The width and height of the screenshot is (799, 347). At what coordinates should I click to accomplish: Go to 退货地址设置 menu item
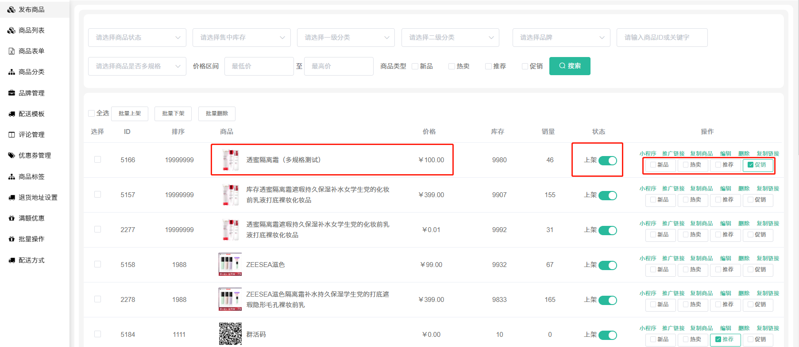click(x=38, y=198)
